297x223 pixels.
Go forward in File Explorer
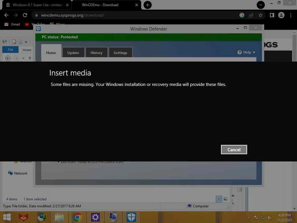(17, 58)
